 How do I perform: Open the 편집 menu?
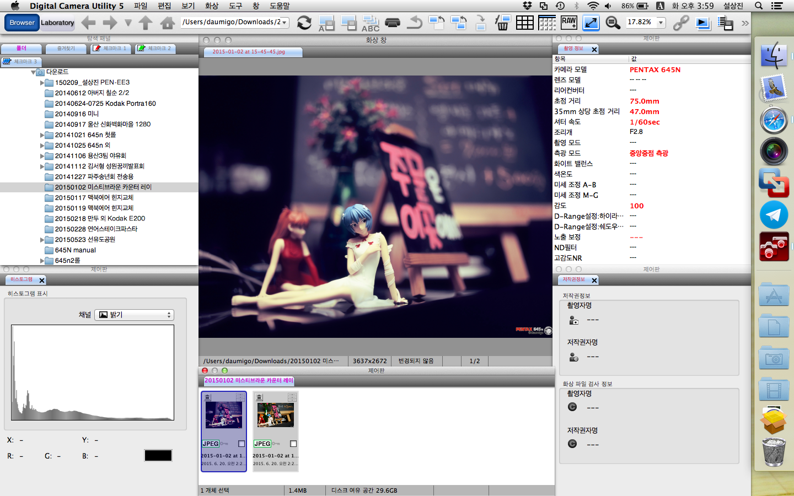point(164,6)
